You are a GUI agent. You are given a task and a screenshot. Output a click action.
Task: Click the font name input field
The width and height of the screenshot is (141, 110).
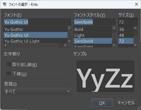click(x=37, y=22)
